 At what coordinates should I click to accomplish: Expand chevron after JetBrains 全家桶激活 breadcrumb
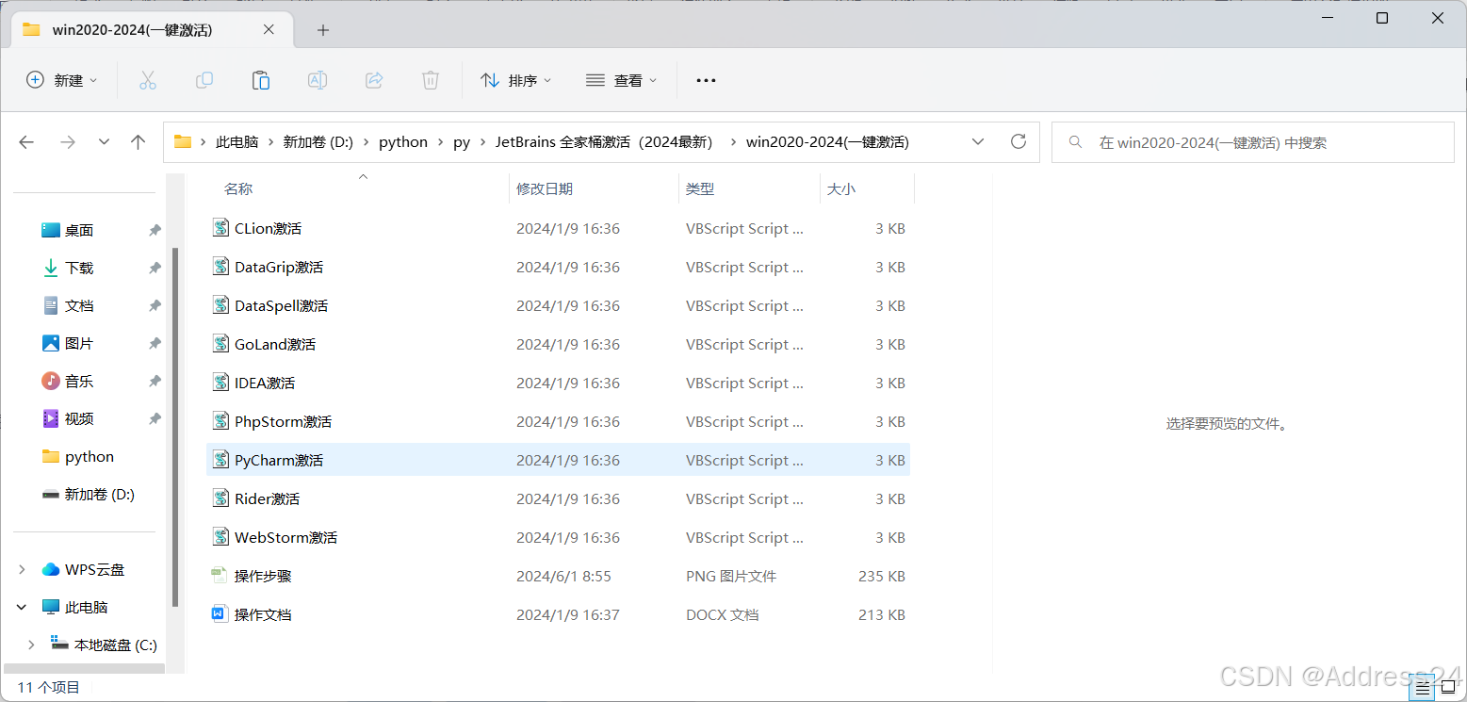732,142
